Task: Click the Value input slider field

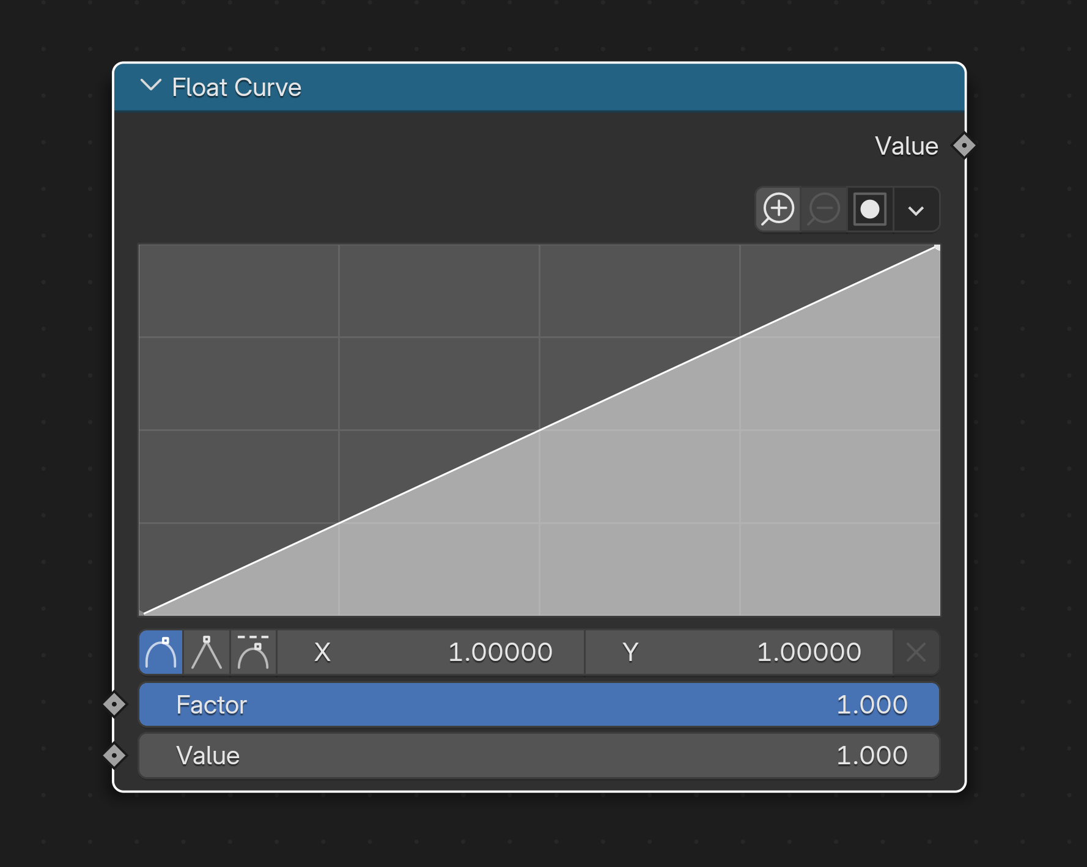Action: [539, 756]
